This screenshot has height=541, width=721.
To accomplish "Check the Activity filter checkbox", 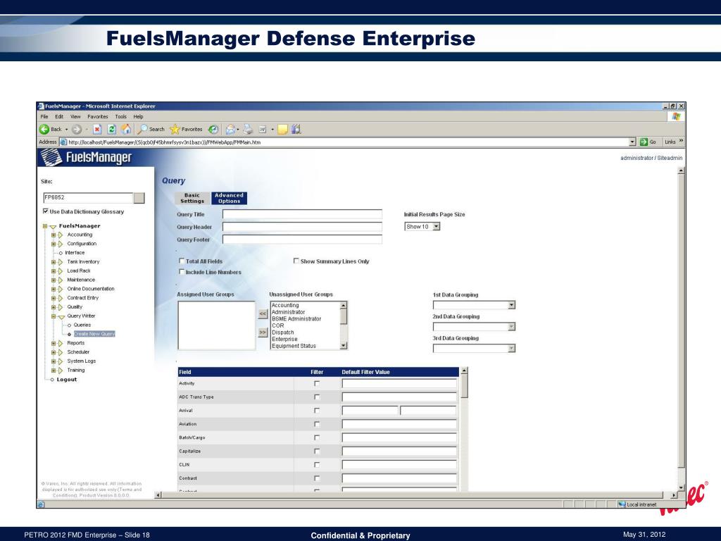I will (x=317, y=383).
